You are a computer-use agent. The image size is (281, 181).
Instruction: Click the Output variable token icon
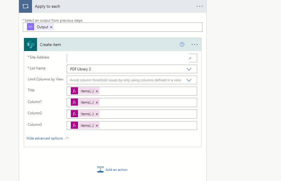(x=31, y=27)
